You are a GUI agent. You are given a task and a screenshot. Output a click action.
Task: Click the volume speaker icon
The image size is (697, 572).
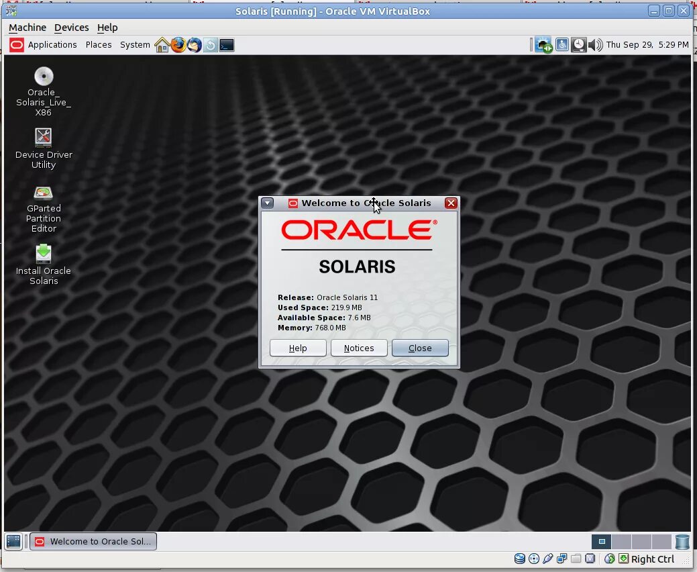596,45
